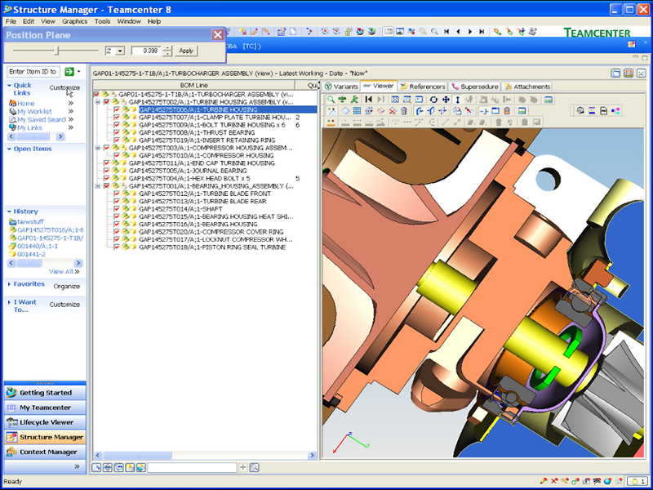Jump to first item using main toolbar
The image size is (653, 490).
click(446, 32)
